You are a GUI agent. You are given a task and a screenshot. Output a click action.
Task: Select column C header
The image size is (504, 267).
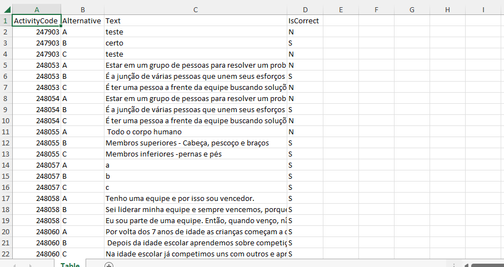pos(196,9)
